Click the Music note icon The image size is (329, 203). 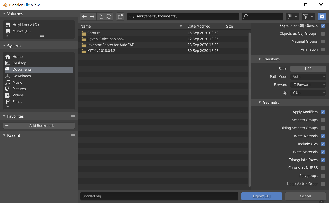8,82
